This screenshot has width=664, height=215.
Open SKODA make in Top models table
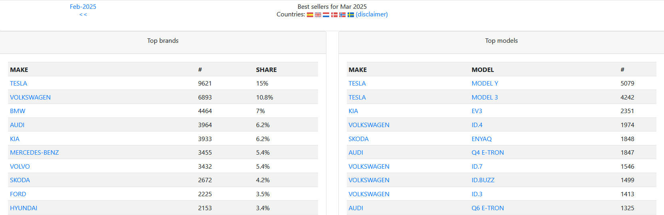click(x=358, y=139)
